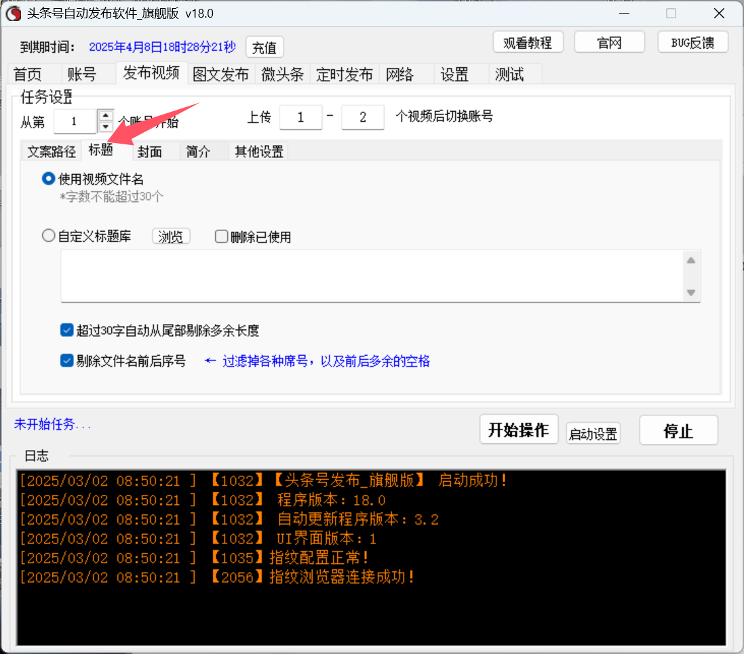Click log line 自动更新程序版本：3.2
This screenshot has width=744, height=654.
pyautogui.click(x=229, y=519)
